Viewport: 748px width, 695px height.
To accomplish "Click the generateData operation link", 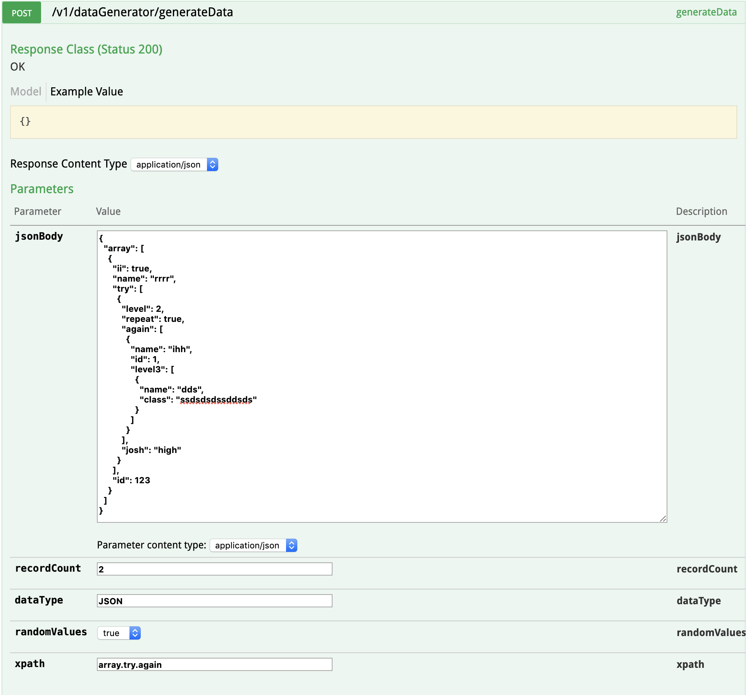I will point(706,12).
